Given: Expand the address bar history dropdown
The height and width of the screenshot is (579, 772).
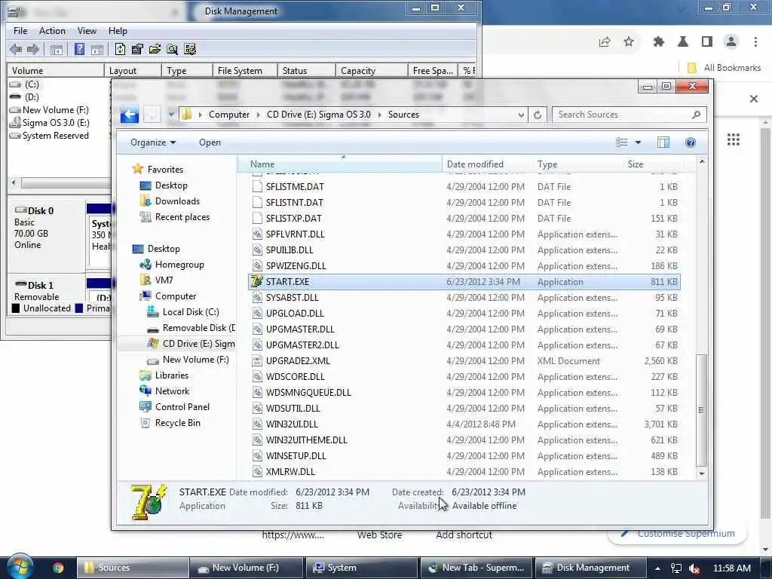Looking at the screenshot, I should (x=521, y=115).
